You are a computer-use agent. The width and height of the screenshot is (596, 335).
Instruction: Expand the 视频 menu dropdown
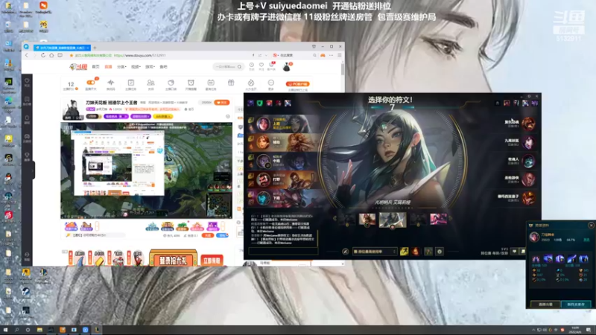pos(136,67)
